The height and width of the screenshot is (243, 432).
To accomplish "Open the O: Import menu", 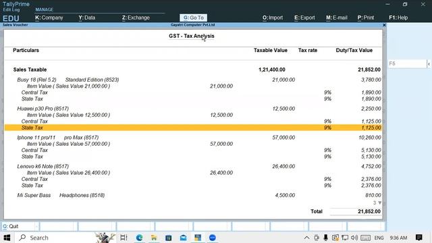I will coord(273,18).
